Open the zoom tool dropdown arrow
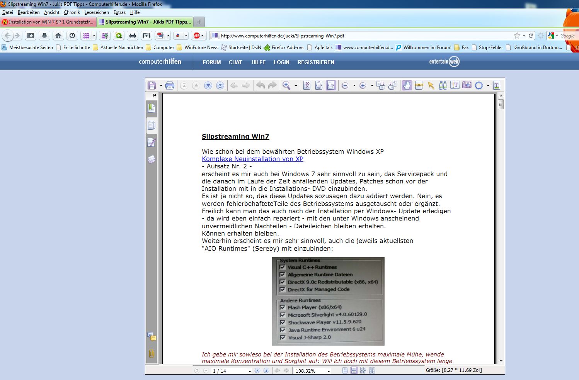This screenshot has width=579, height=380. [296, 86]
